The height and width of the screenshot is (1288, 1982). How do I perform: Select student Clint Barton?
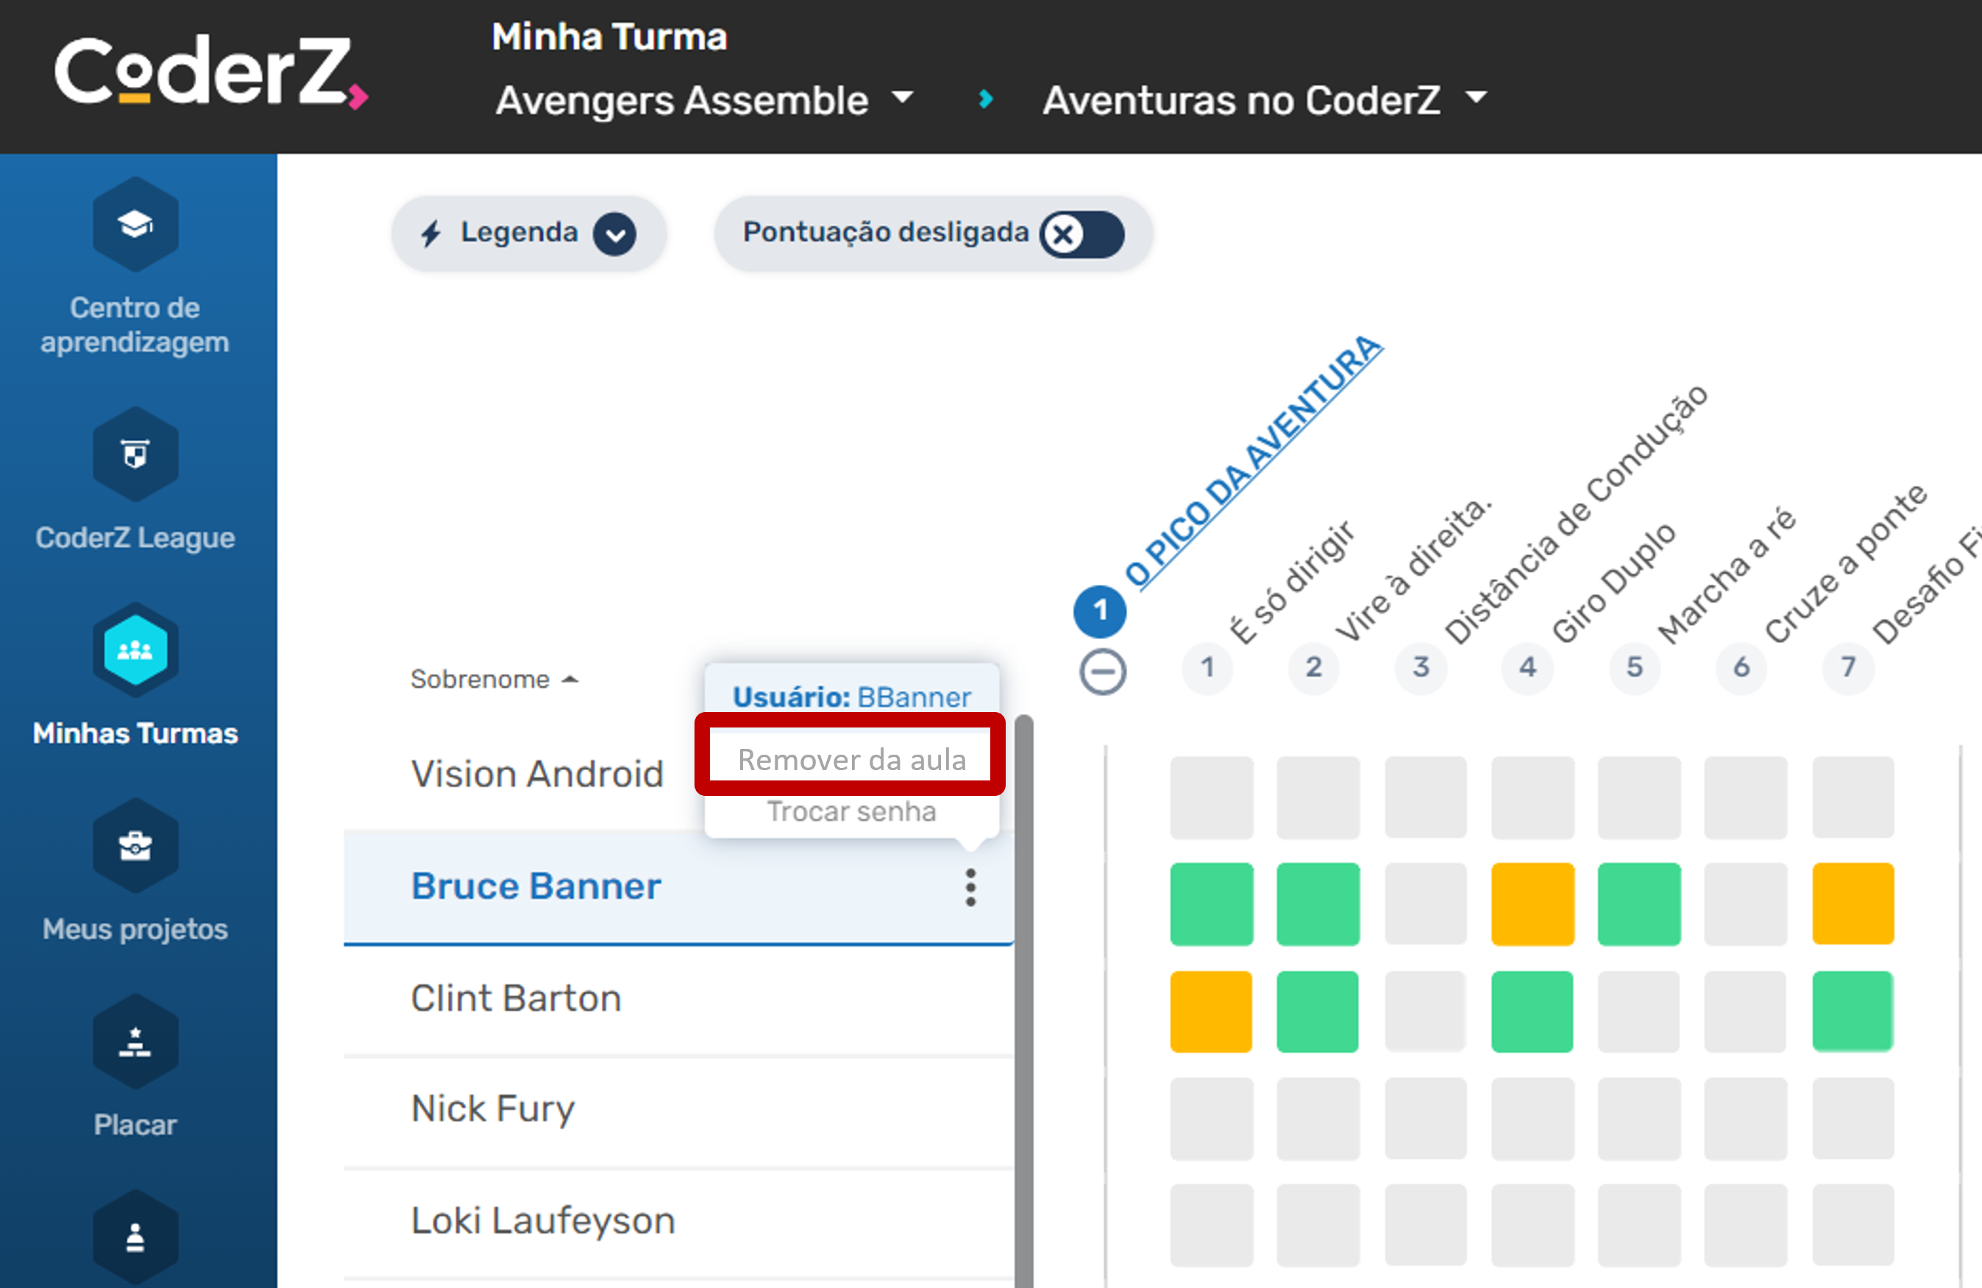(516, 998)
